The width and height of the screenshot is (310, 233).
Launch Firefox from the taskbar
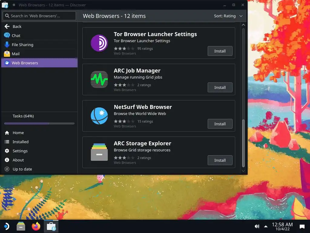[x=36, y=226]
